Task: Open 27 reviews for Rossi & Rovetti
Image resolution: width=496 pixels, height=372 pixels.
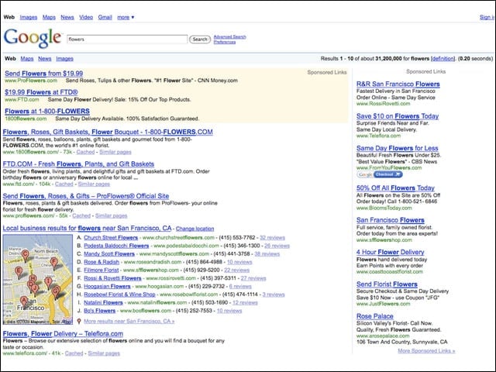Action: [x=253, y=278]
